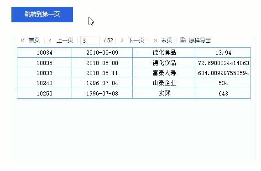This screenshot has width=261, height=171.
Task: Click the total pages text / 52
Action: 108,40
